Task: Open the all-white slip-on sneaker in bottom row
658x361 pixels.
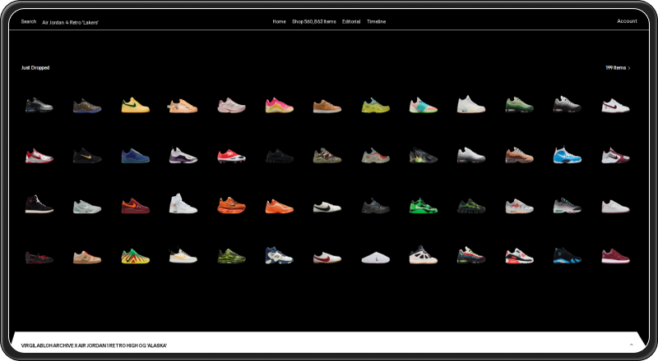Action: [x=375, y=257]
